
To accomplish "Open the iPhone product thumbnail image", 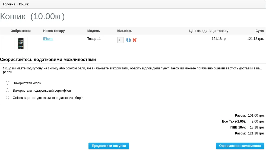I will click(x=21, y=43).
